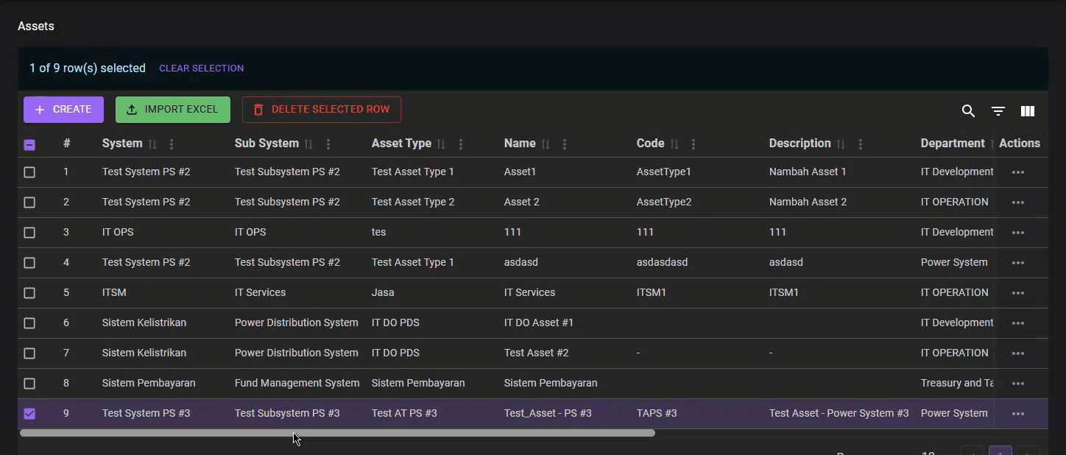Uncheck the selected row 9 checkbox
Screen dimensions: 1066x455
coord(29,414)
